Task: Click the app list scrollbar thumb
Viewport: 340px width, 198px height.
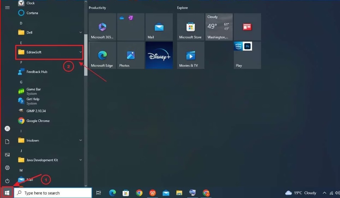Action: (x=86, y=55)
